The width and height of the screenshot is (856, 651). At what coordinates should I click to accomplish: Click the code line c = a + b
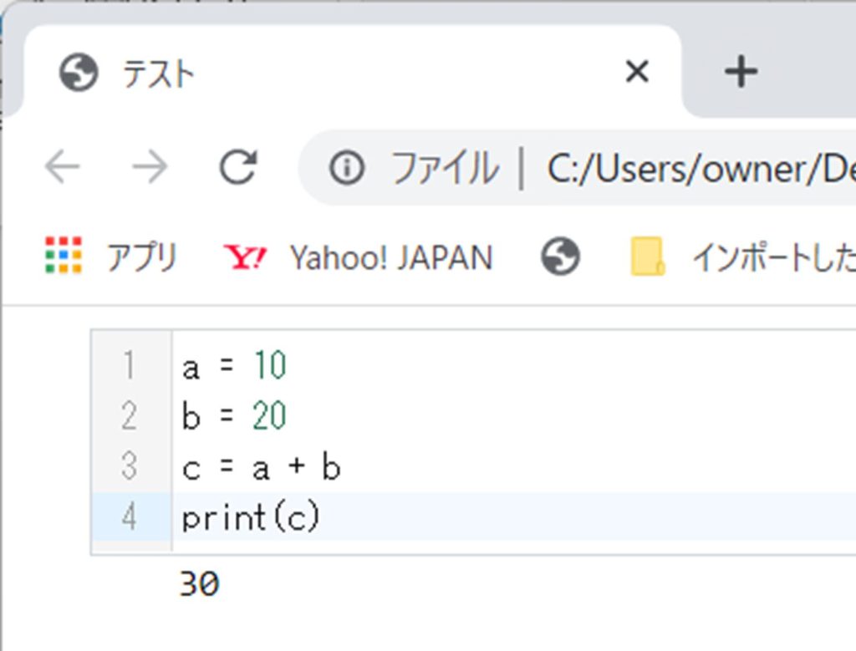(x=261, y=468)
